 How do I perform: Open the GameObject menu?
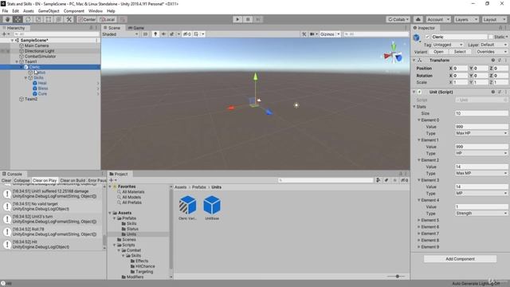pos(49,10)
